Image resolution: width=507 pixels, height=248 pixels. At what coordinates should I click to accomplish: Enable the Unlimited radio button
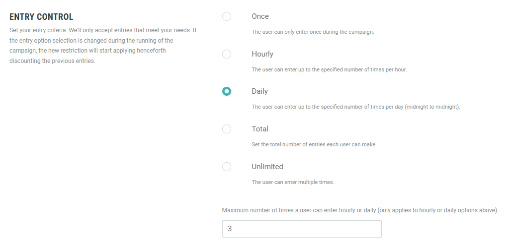pos(227,167)
